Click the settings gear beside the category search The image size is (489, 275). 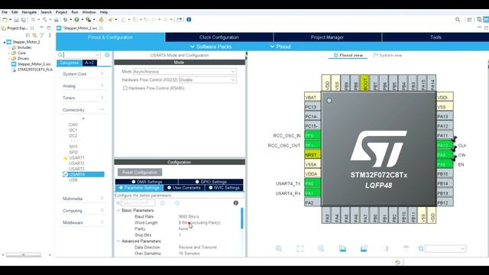point(107,55)
